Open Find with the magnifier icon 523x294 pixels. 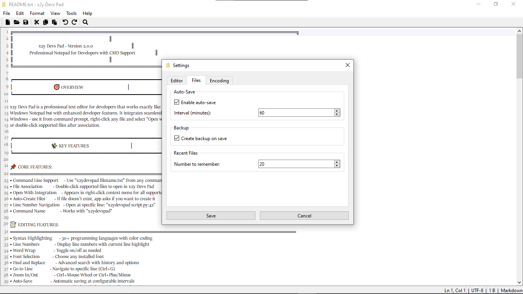click(x=85, y=22)
